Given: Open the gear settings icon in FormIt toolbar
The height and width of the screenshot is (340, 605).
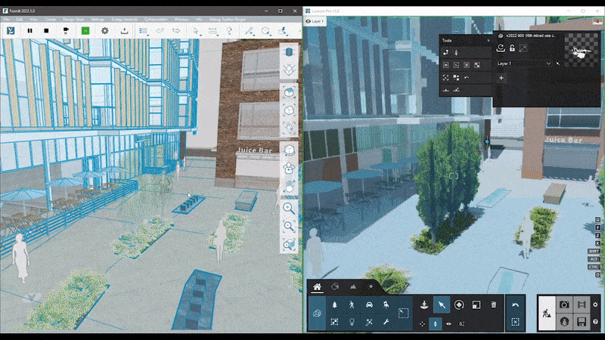Looking at the screenshot, I should (105, 31).
